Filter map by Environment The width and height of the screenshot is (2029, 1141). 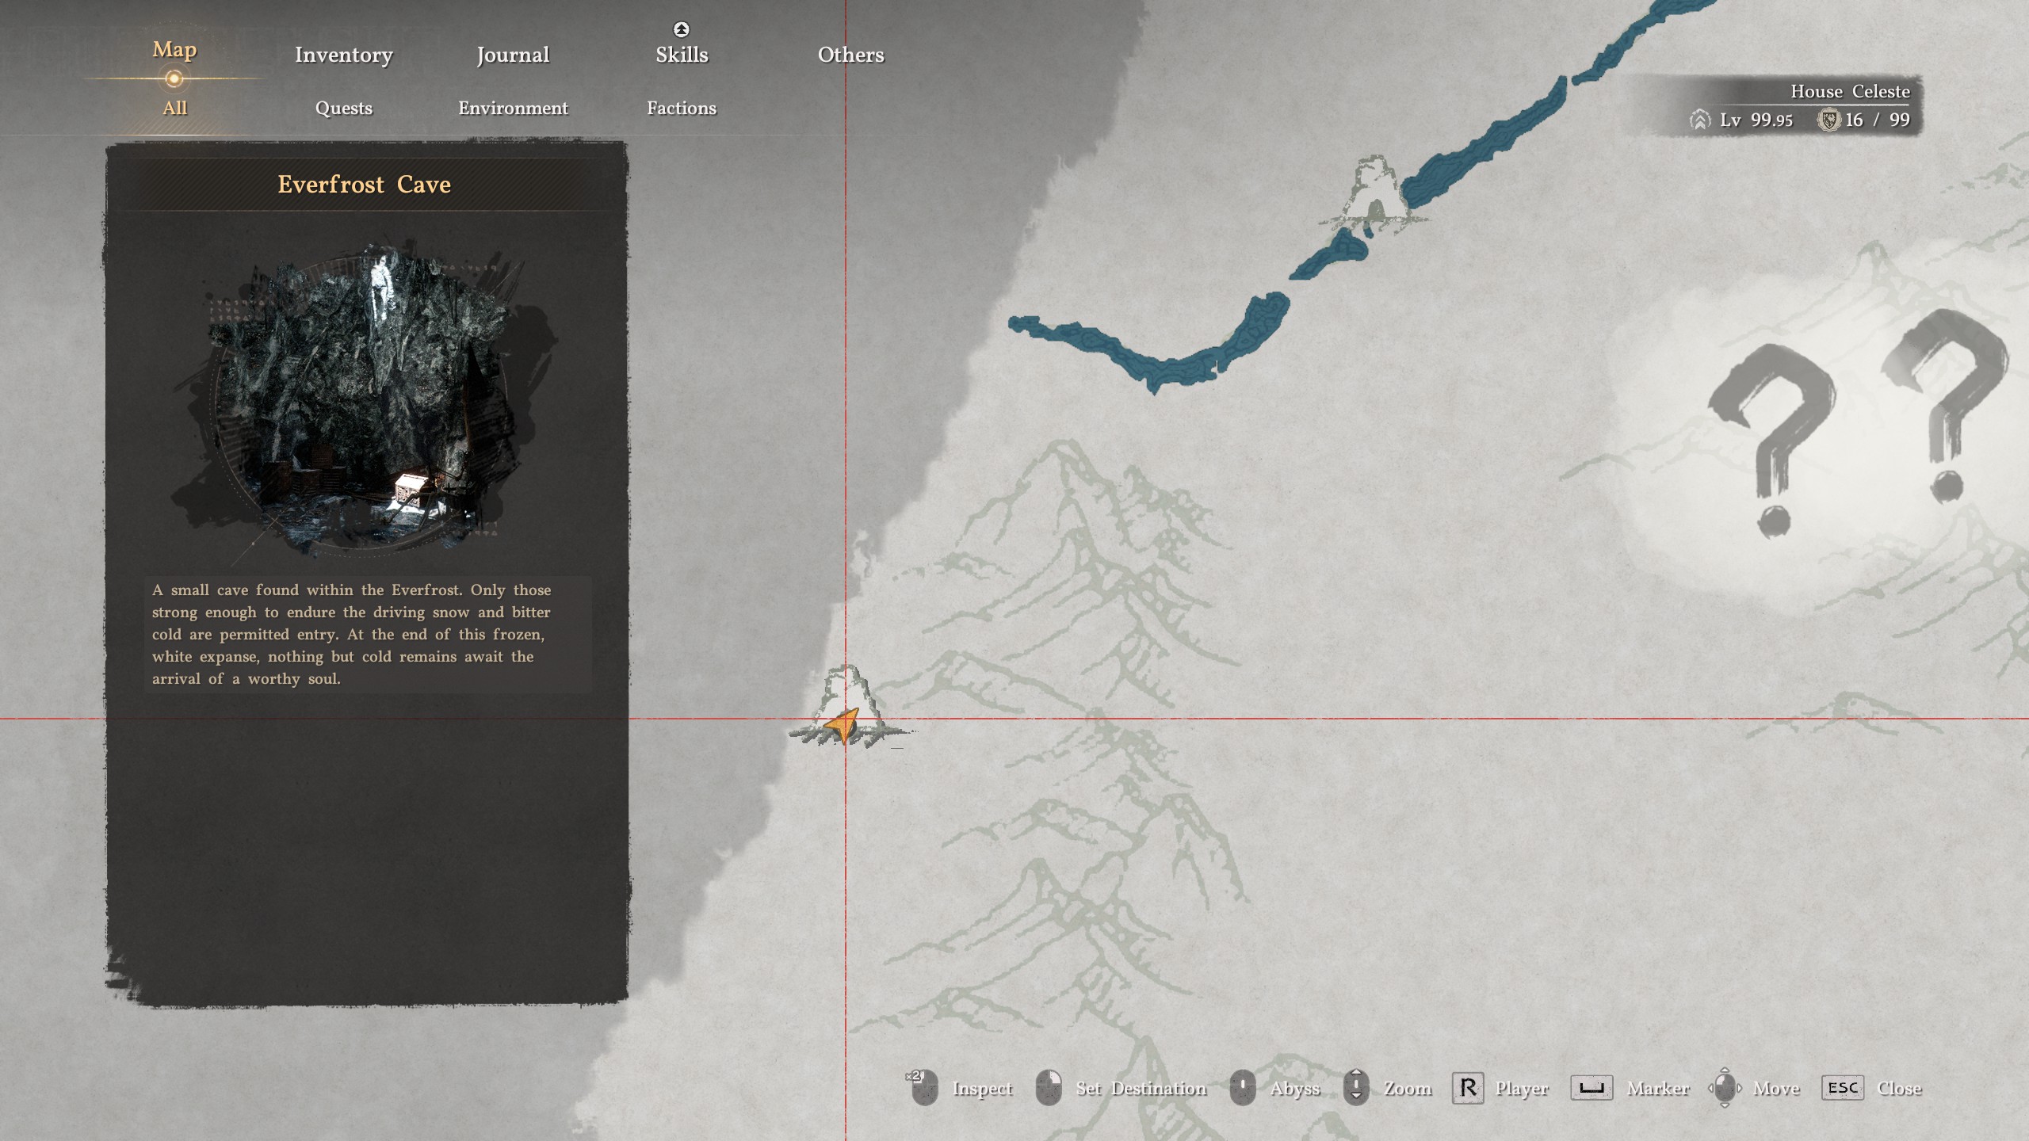(513, 108)
